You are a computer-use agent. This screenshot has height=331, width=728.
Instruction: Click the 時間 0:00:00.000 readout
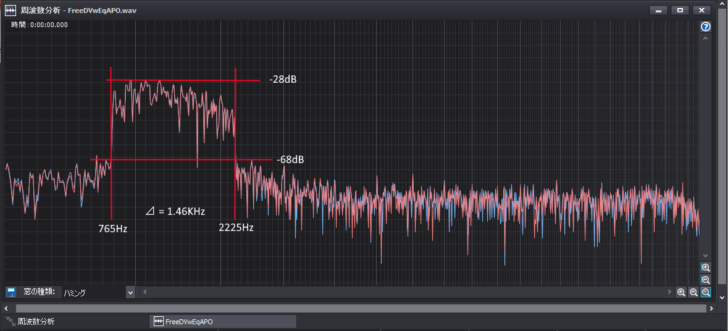[x=40, y=25]
